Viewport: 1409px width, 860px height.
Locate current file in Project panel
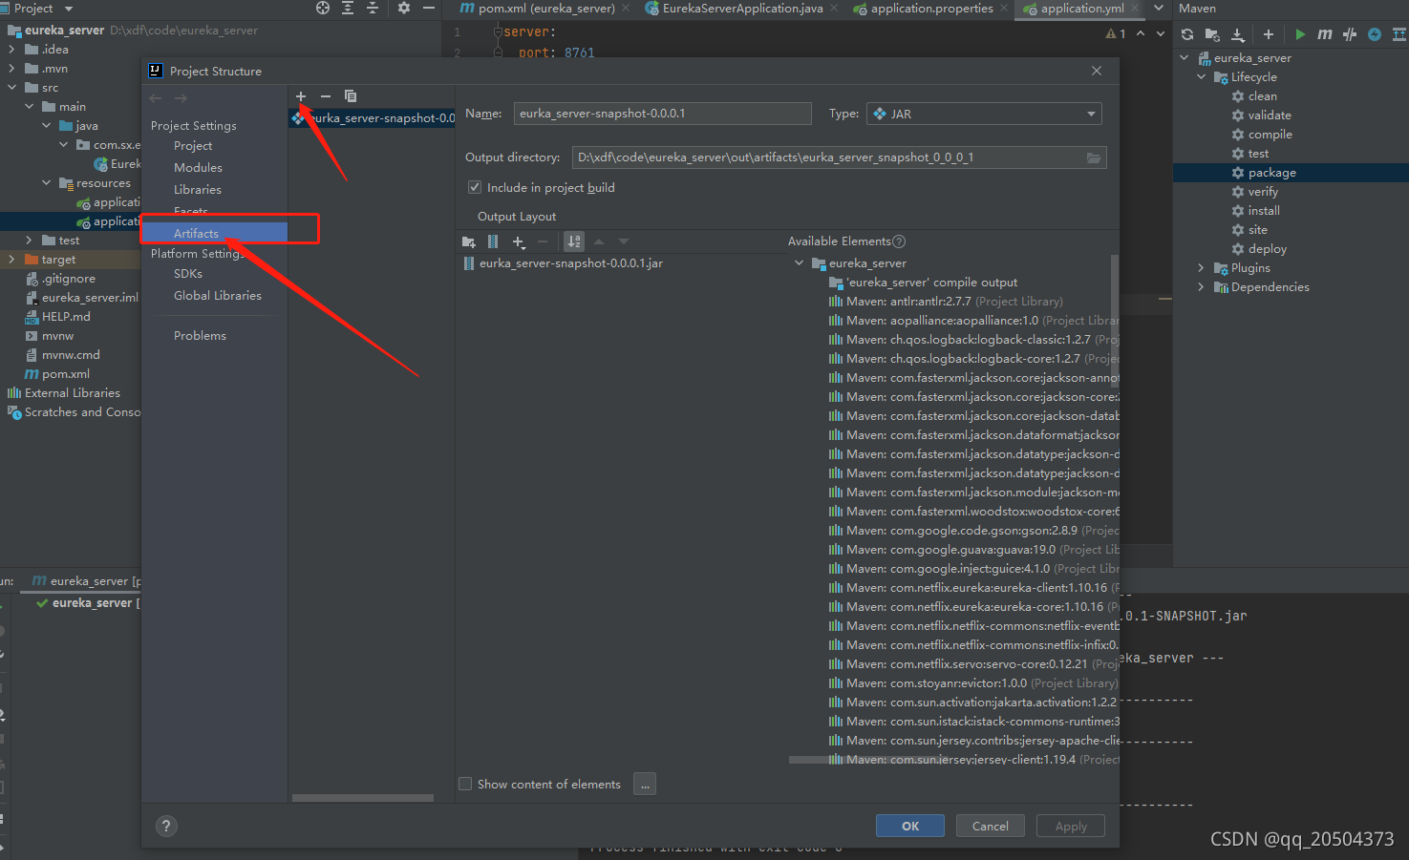click(x=323, y=8)
